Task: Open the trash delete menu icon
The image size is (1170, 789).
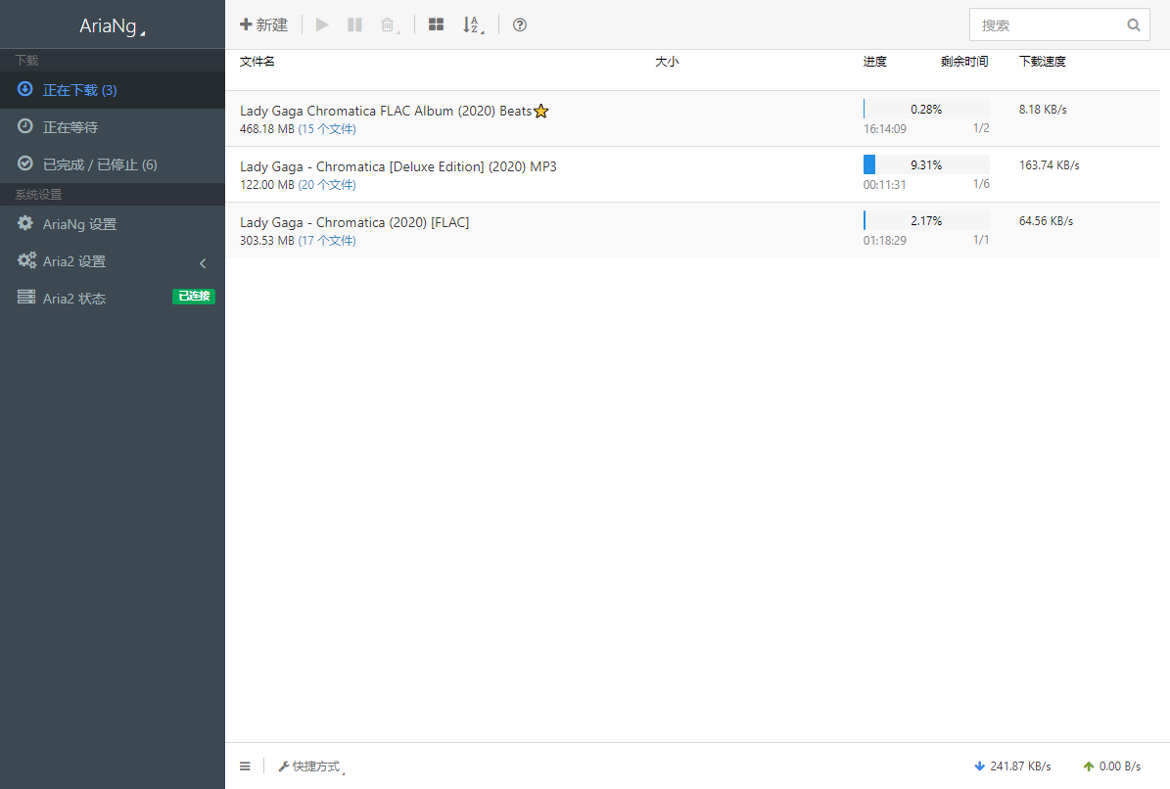Action: pyautogui.click(x=390, y=25)
